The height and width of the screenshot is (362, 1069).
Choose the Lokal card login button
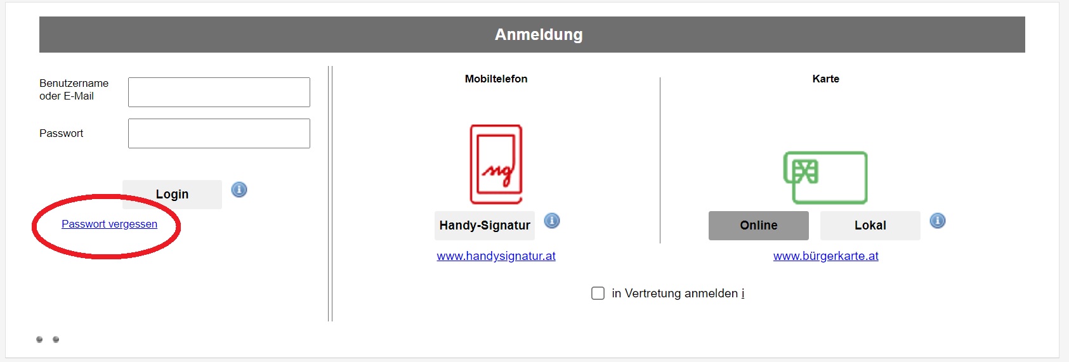coord(870,226)
